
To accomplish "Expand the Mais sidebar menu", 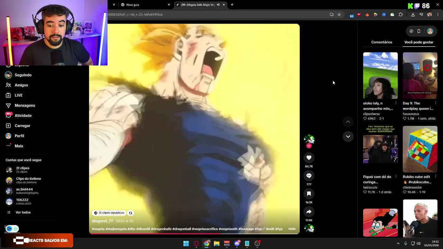I will [x=19, y=146].
